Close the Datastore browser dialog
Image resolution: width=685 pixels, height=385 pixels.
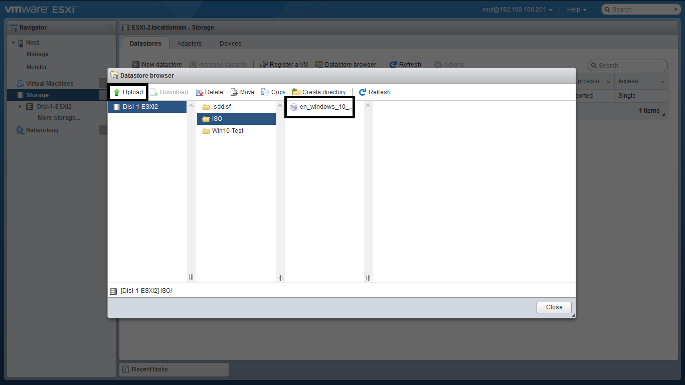pyautogui.click(x=554, y=307)
